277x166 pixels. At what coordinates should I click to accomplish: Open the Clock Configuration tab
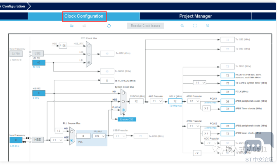[84, 16]
